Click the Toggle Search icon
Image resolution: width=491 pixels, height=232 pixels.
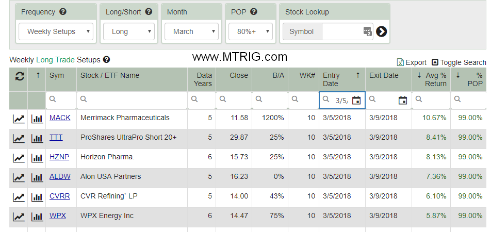(435, 62)
